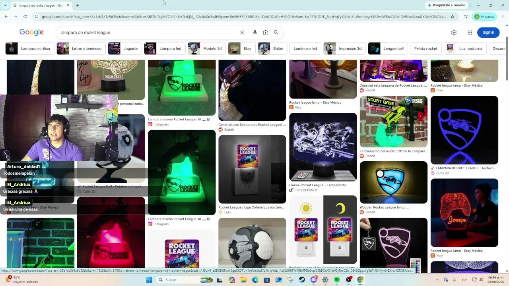Open the LampePhoto 3D cars lamp image
This screenshot has width=509, height=286.
[323, 147]
